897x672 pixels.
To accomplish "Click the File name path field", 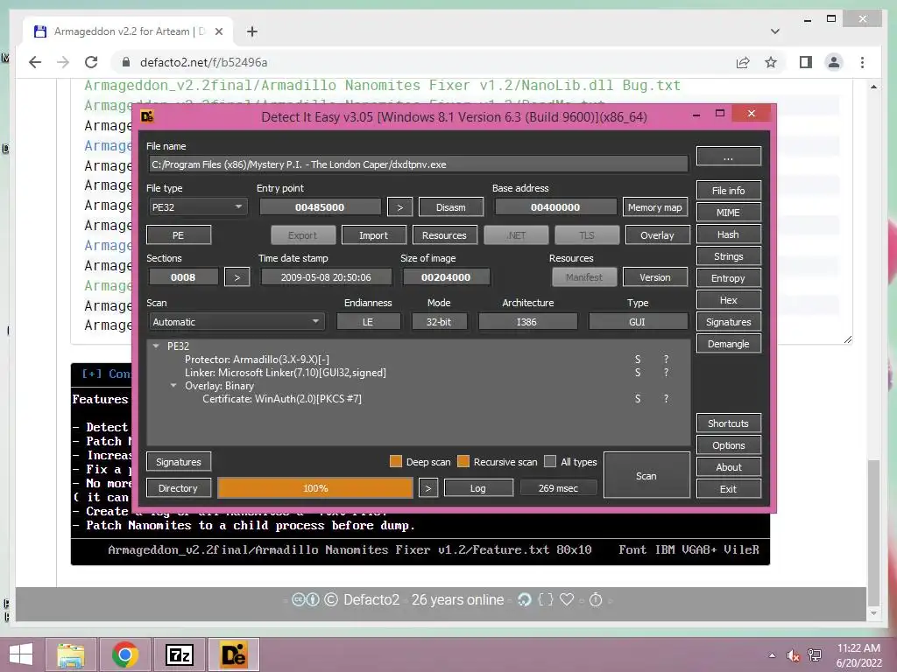I will pos(418,164).
